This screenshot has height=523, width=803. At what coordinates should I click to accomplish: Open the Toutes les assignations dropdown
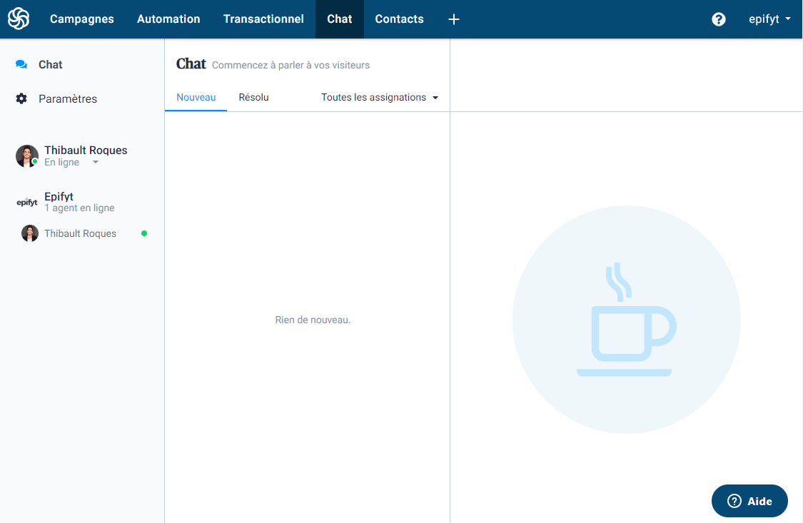tap(379, 97)
